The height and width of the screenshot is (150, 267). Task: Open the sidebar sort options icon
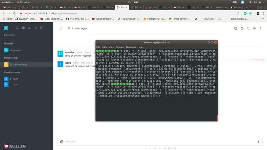click(x=35, y=28)
